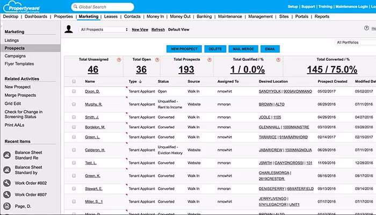This screenshot has height=215, width=376.
Task: Click the Global Search magnifier icon
Action: click(x=75, y=6)
